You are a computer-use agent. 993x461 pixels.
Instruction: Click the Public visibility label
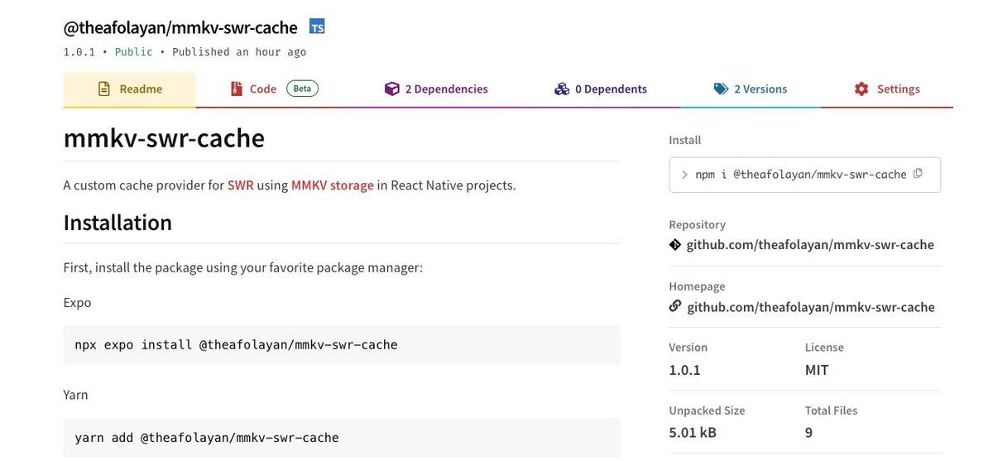click(133, 52)
